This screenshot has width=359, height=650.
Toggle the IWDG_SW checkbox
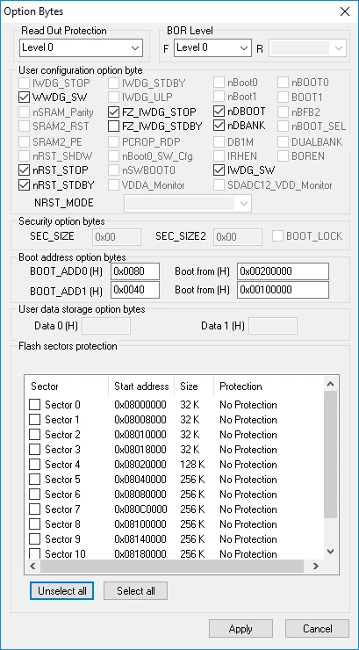219,170
